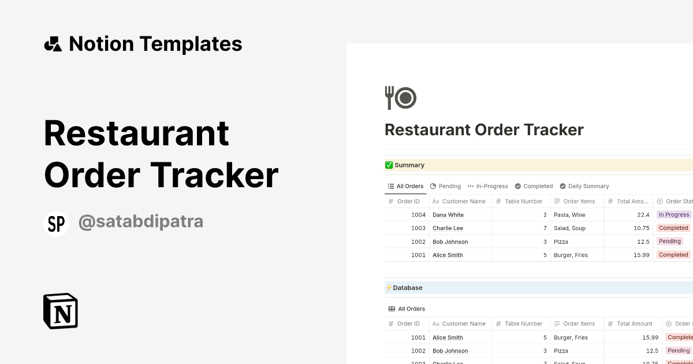Click the Bob Johnson cell in Summary table
The width and height of the screenshot is (693, 364).
pos(450,242)
